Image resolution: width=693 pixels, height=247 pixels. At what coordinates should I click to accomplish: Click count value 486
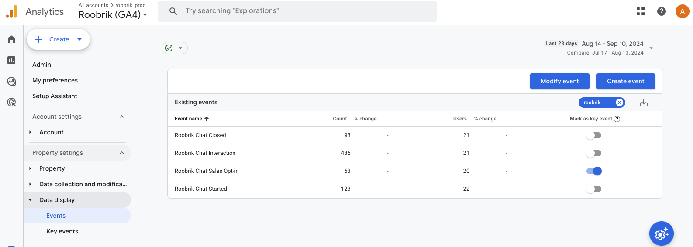(346, 153)
